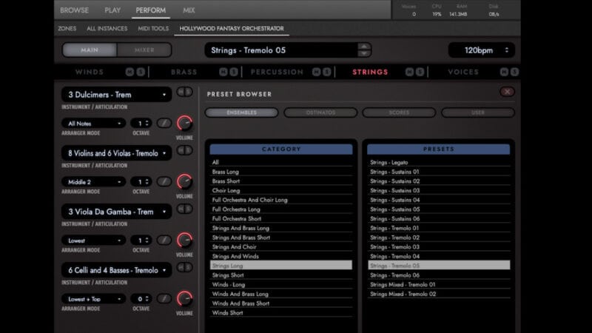
Task: Select the Ostinatos preset filter button
Action: (321, 112)
